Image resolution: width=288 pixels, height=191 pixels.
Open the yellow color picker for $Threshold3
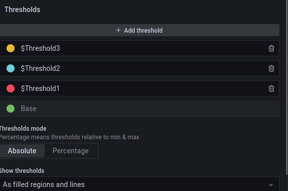click(11, 48)
